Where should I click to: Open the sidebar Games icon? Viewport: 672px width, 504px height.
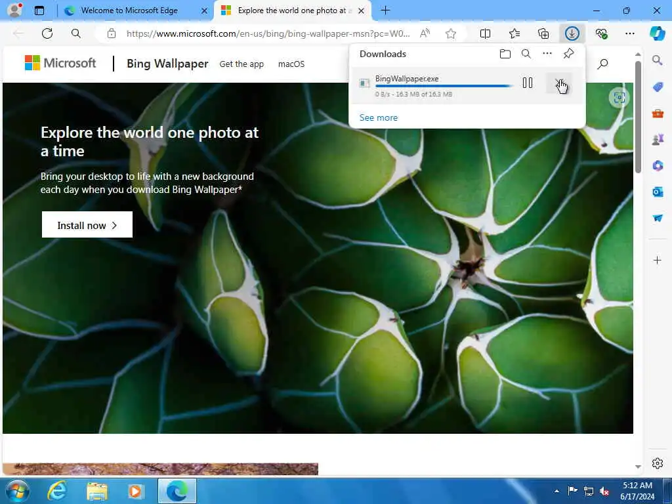pyautogui.click(x=658, y=139)
